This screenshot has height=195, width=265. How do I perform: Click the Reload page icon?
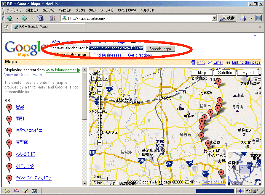[x=41, y=18]
